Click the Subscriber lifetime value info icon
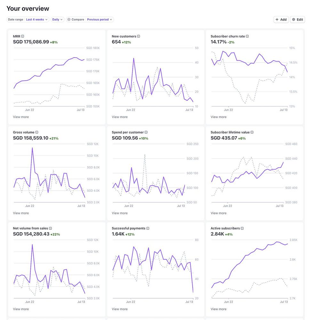The image size is (312, 320). (252, 132)
